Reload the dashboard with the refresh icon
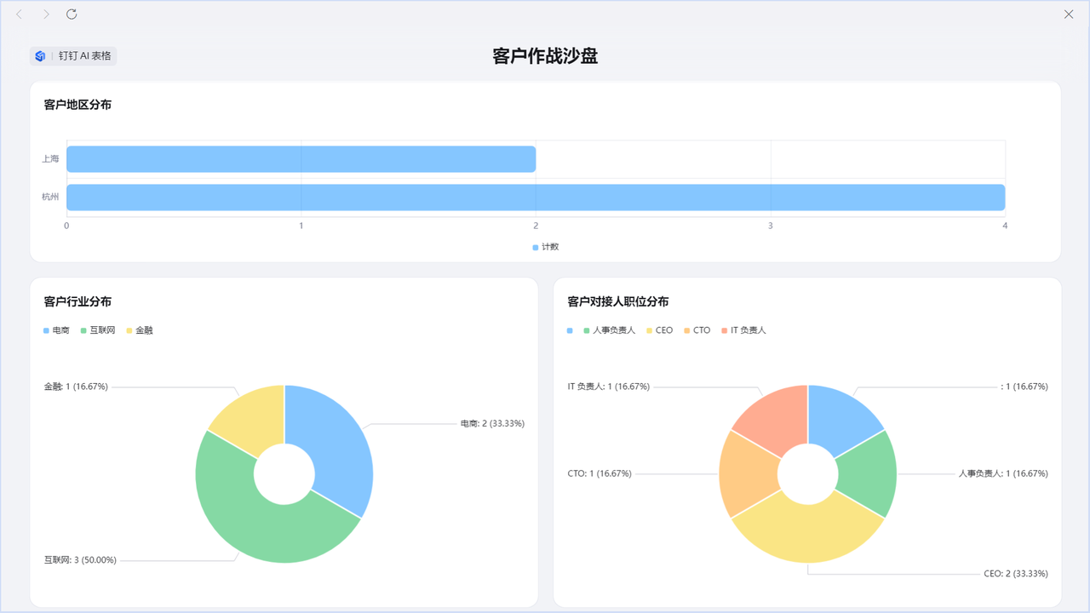Image resolution: width=1090 pixels, height=613 pixels. [72, 14]
